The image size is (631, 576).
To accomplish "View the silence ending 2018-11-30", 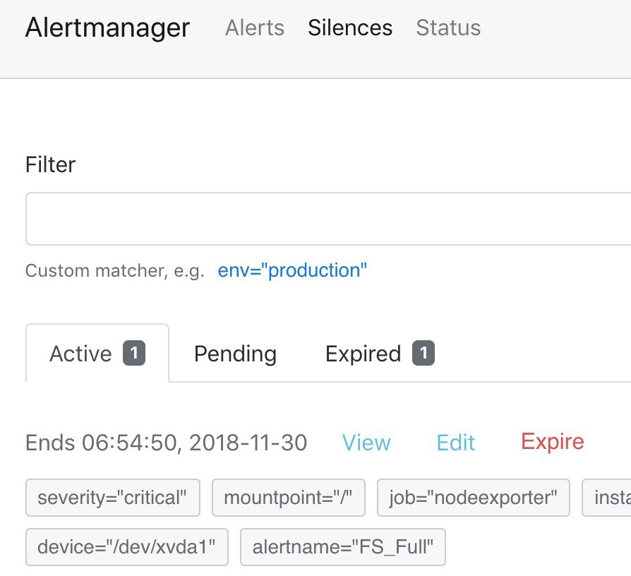I will click(366, 443).
